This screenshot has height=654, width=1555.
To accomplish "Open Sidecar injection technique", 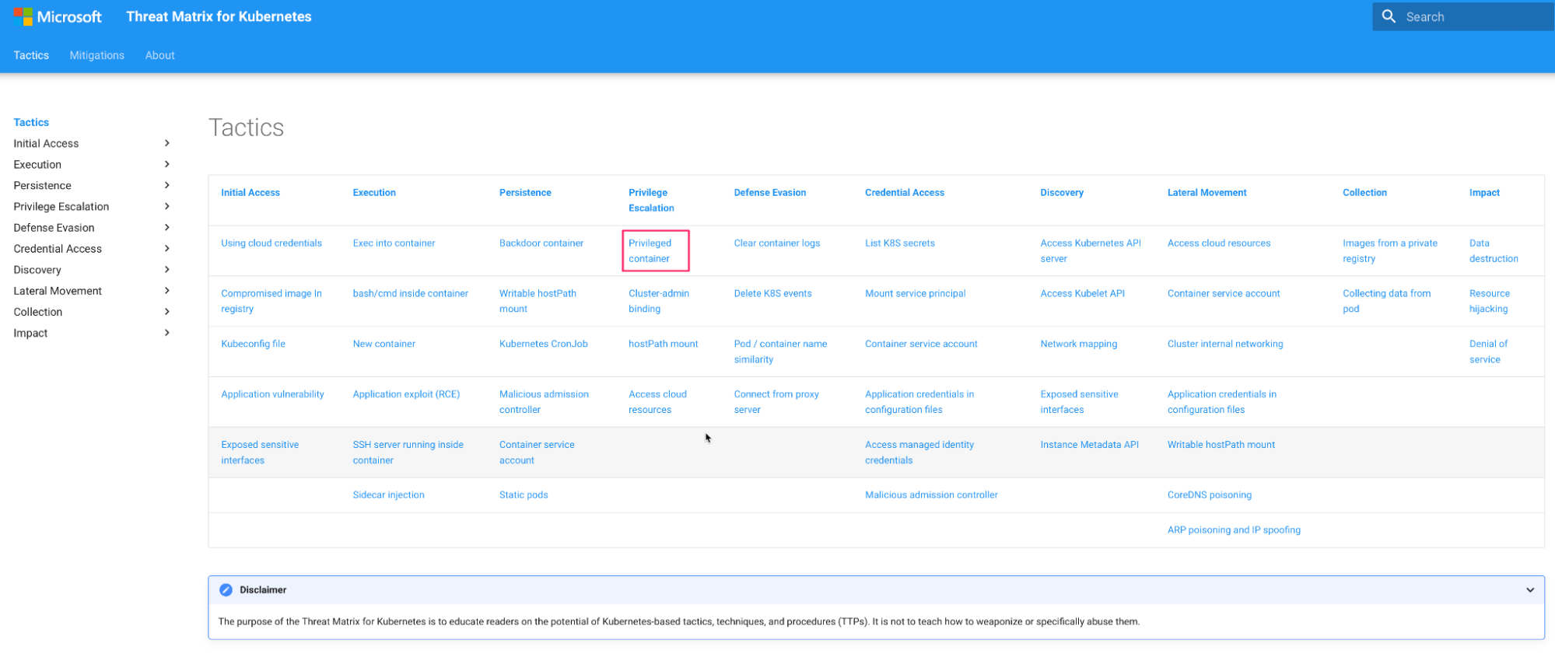I will [388, 495].
